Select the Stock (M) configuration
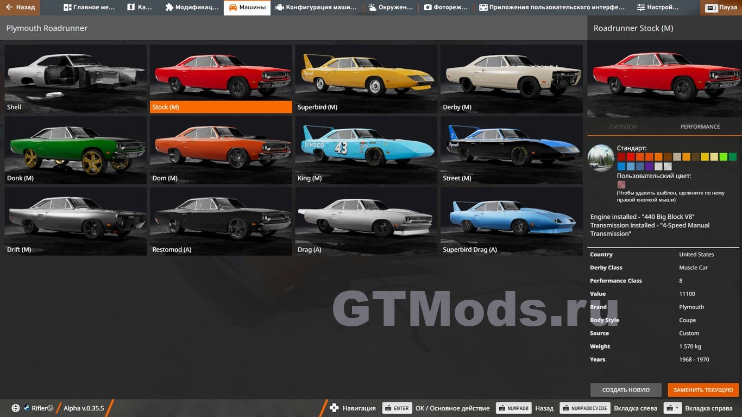The width and height of the screenshot is (742, 417). tap(221, 79)
